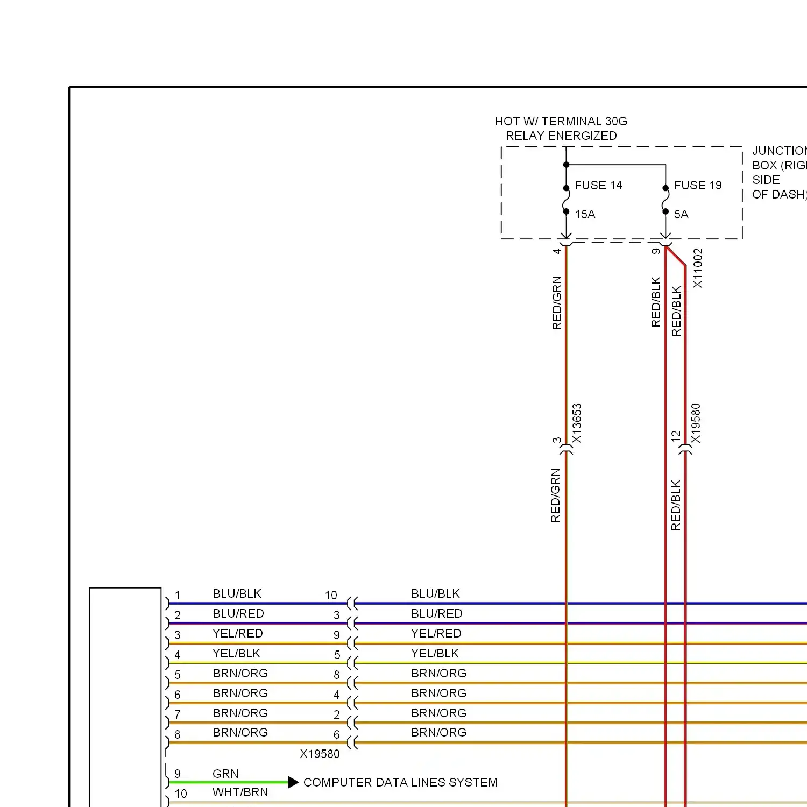Image resolution: width=807 pixels, height=807 pixels.
Task: Click the "X11002" connector label
Action: pyautogui.click(x=698, y=268)
